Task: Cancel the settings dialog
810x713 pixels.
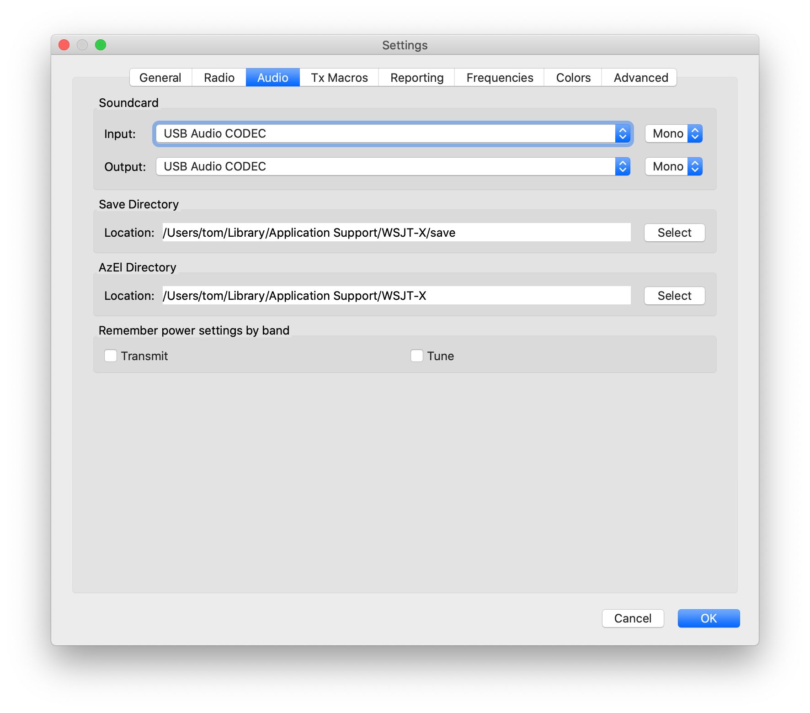Action: click(633, 618)
